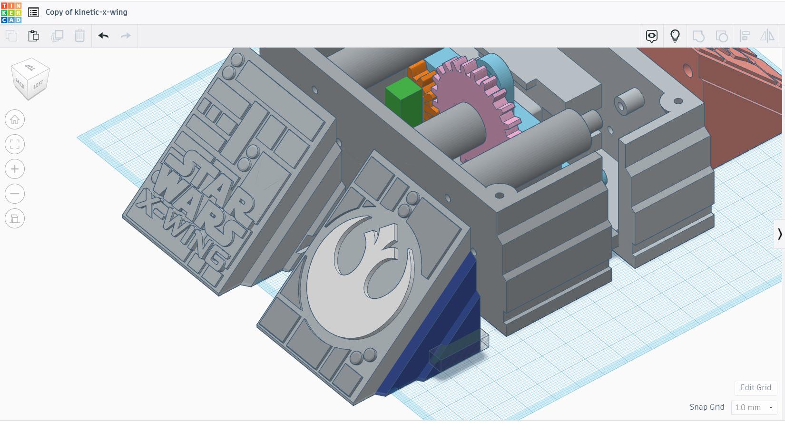Expand the right shapes panel chevron
The image size is (785, 423).
point(779,234)
